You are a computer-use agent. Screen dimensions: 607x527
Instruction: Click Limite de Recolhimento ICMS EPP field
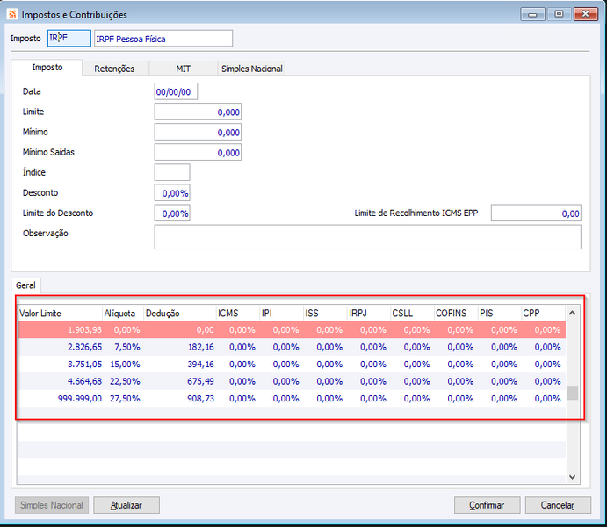(x=536, y=213)
